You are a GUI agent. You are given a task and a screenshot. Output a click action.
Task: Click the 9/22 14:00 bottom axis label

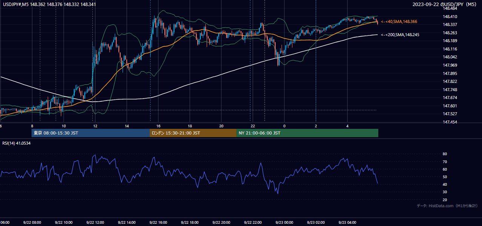[x=127, y=222]
